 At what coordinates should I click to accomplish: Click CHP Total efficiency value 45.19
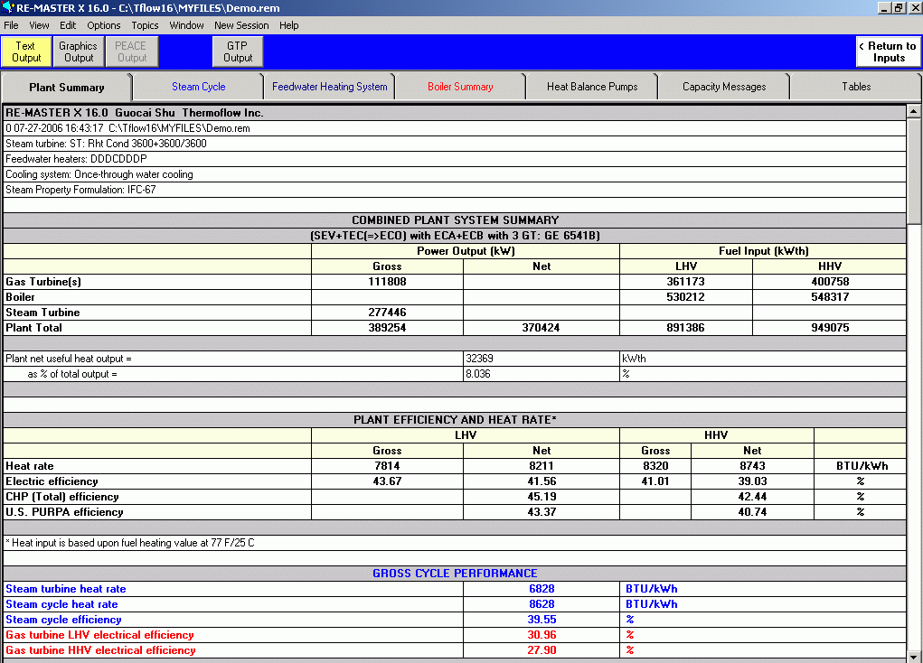[x=542, y=497]
